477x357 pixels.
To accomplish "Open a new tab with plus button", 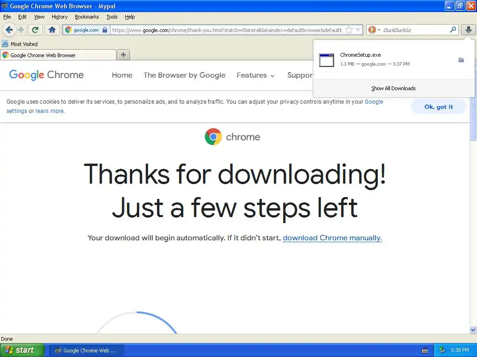I will [123, 55].
